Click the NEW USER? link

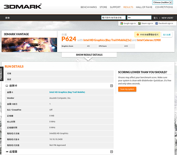(x=167, y=18)
